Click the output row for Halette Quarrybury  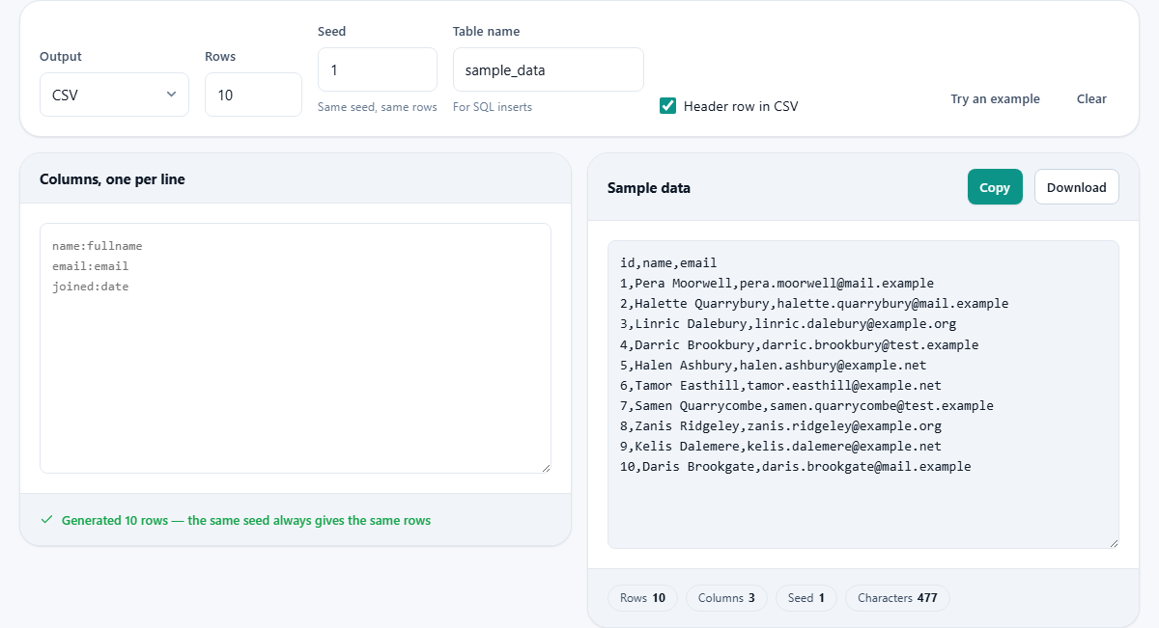[814, 303]
